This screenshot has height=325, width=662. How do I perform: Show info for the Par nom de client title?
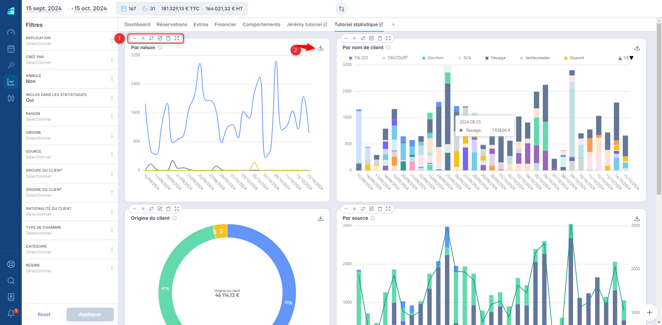tap(388, 47)
